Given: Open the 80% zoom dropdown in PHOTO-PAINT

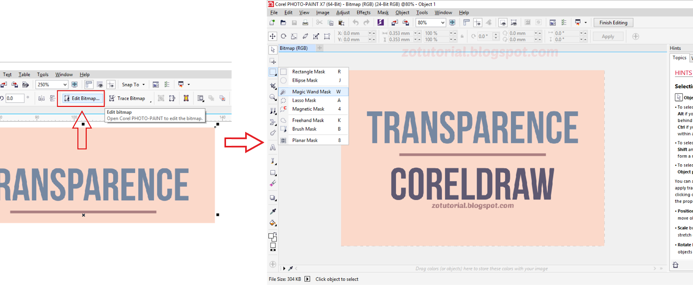Looking at the screenshot, I should pos(431,22).
